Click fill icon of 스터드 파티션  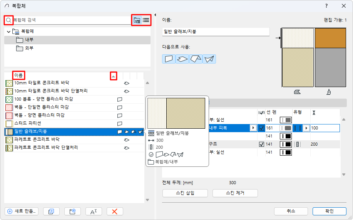9,124
